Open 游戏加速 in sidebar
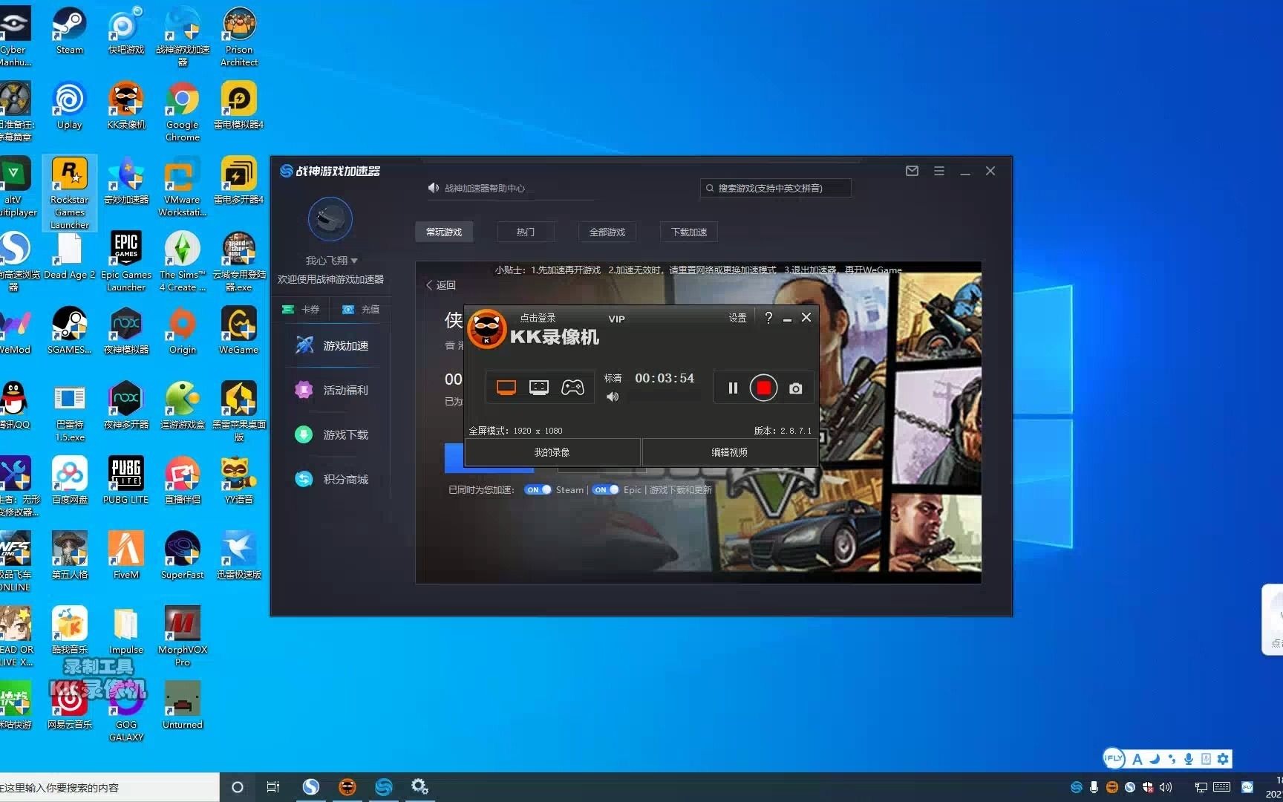The height and width of the screenshot is (802, 1283). pos(333,345)
